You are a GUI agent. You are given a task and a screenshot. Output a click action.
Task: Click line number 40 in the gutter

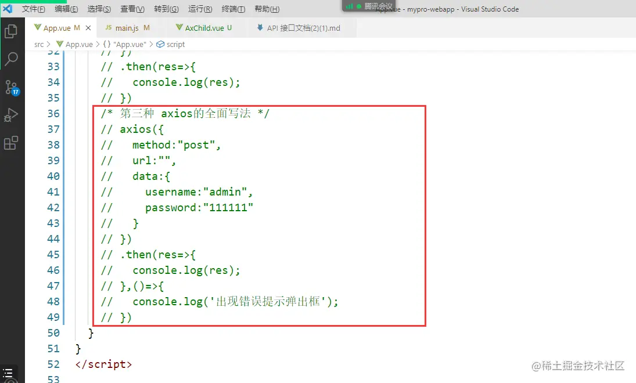pos(53,176)
